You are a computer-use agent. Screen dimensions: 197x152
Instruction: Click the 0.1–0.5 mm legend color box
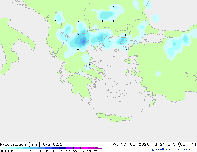[x=5, y=148]
